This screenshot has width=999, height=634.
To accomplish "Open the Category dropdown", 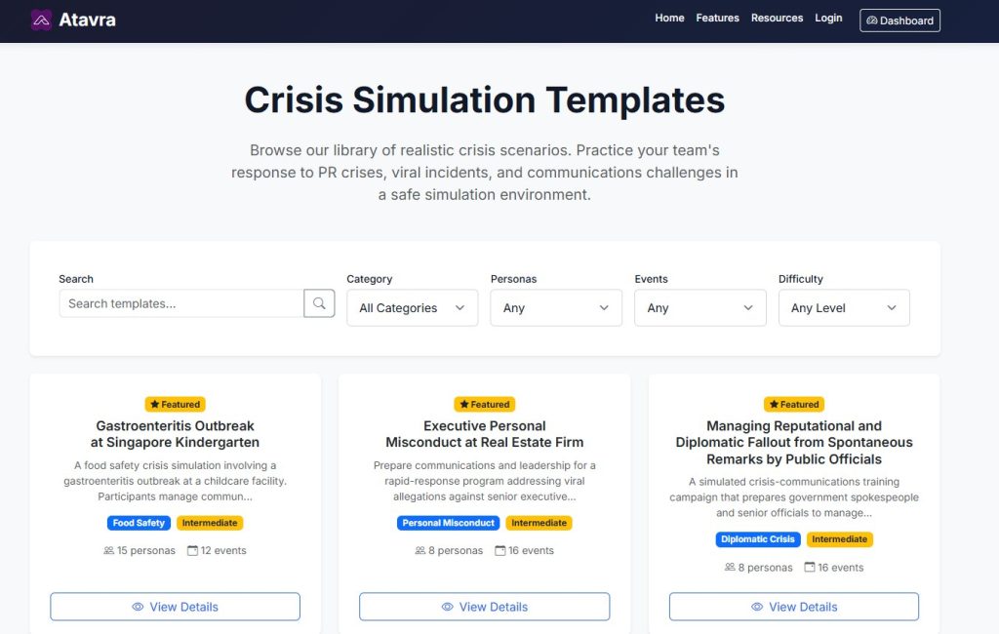I will pyautogui.click(x=412, y=308).
